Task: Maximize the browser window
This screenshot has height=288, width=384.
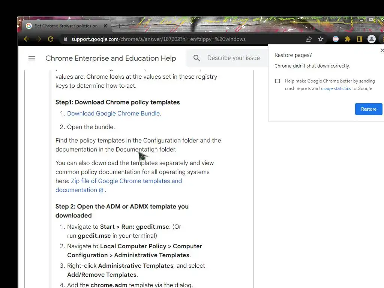Action: [x=371, y=19]
